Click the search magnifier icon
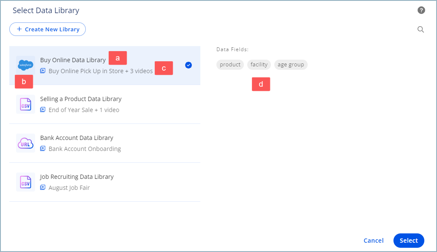This screenshot has height=252, width=437. click(421, 29)
